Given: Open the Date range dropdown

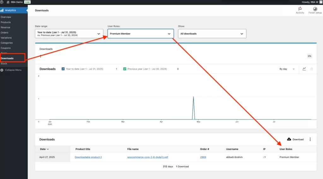Looking at the screenshot, I should (69, 34).
